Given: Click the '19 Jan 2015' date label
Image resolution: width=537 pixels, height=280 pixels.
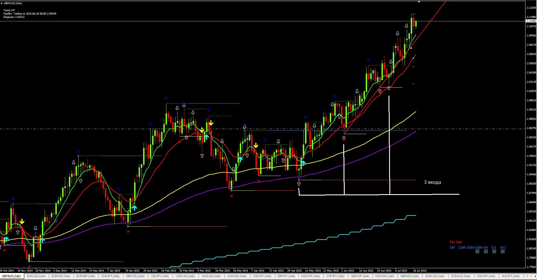Looking at the screenshot, I should (x=132, y=271).
